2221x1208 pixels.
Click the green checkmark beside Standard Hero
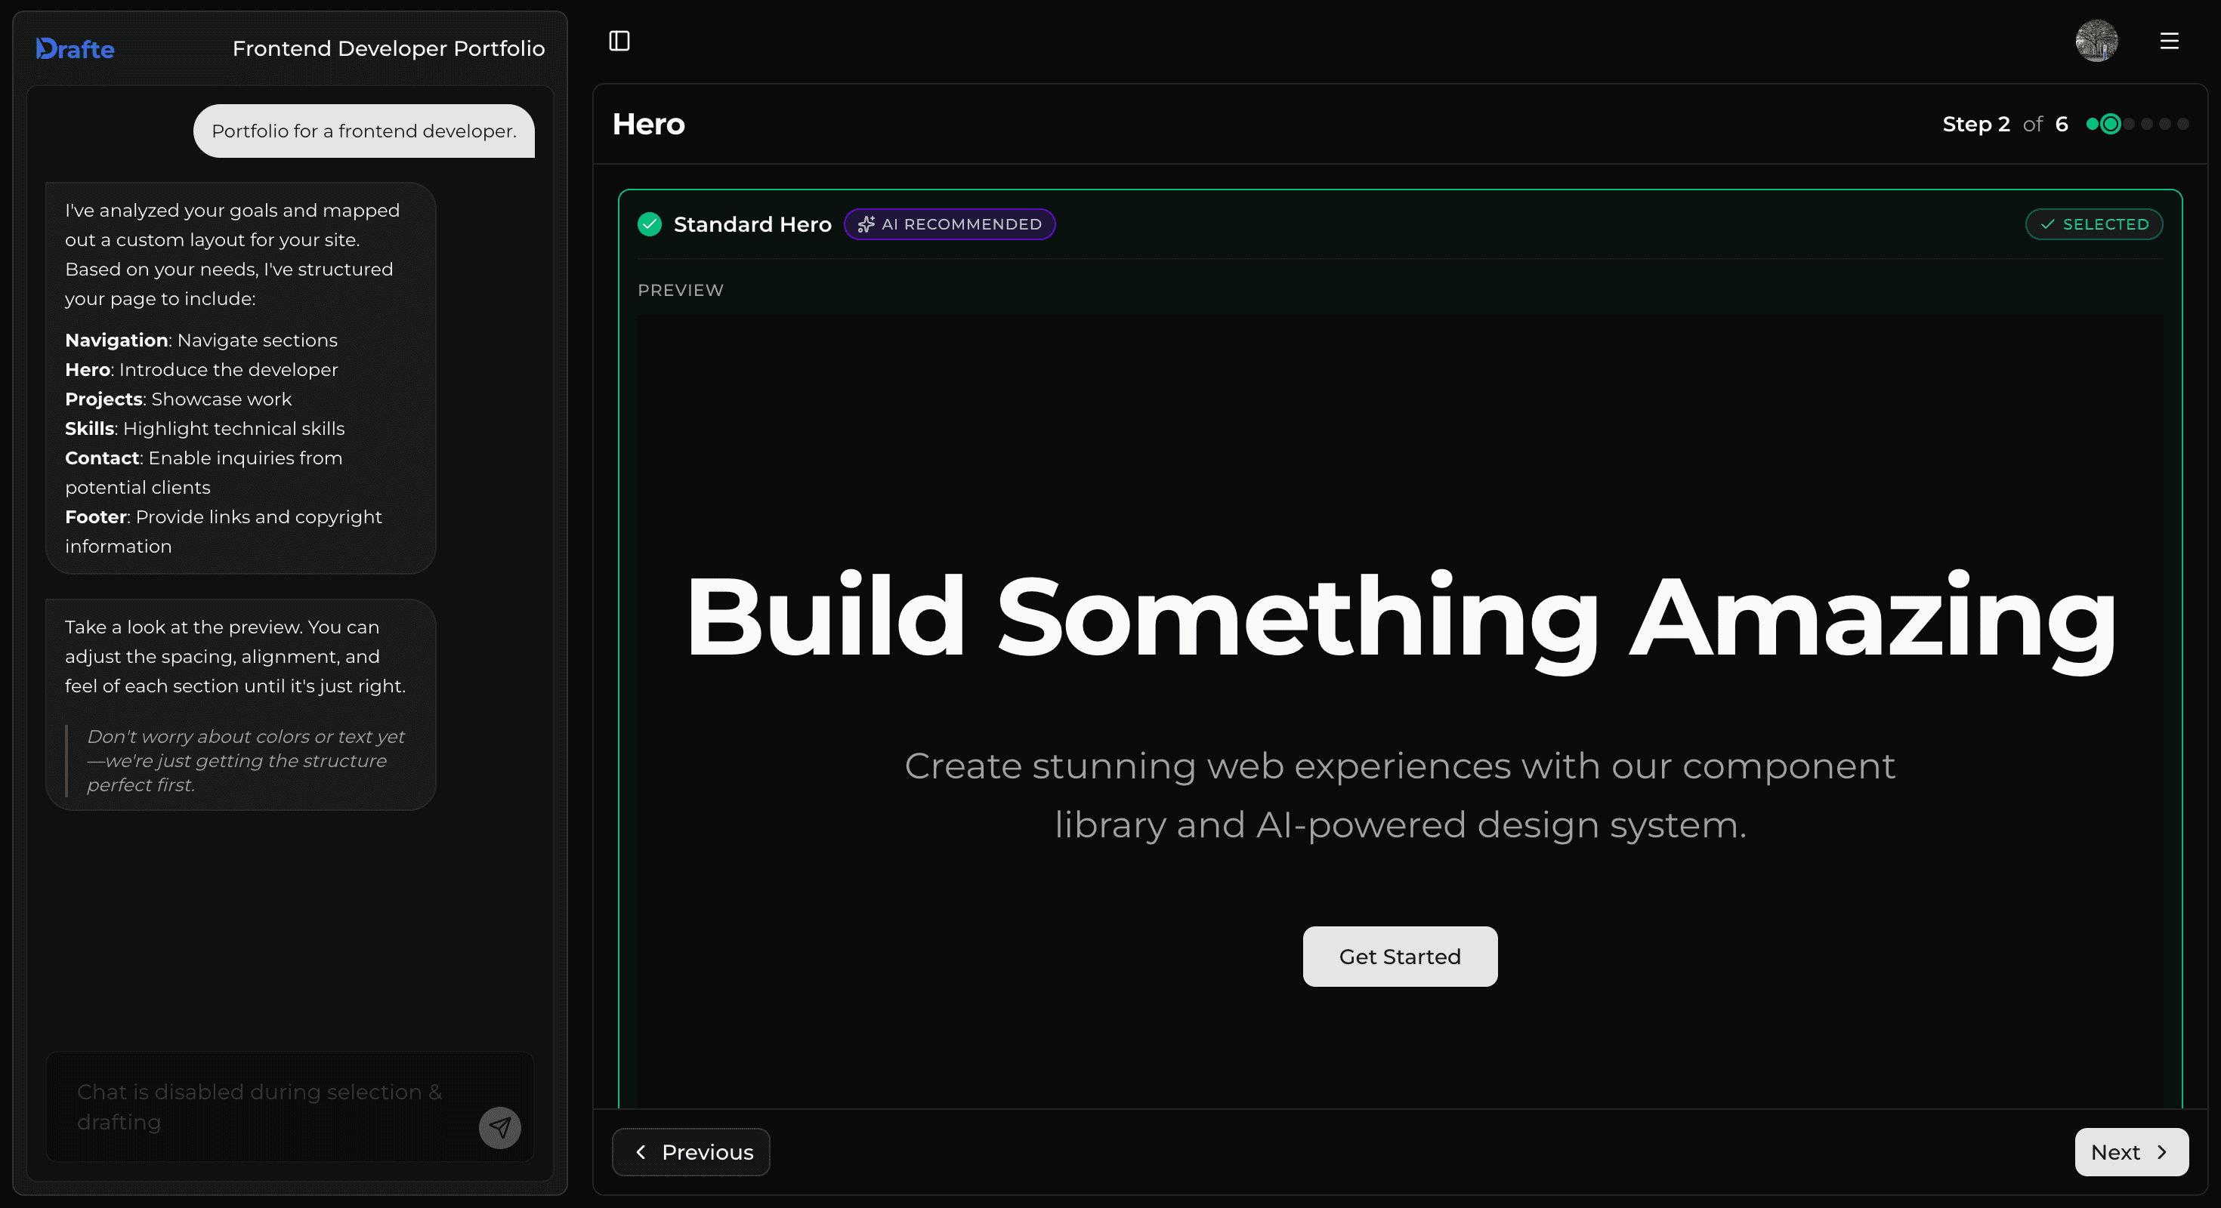[649, 224]
